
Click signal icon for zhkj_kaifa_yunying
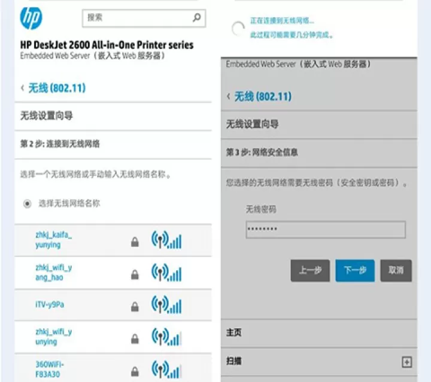166,240
